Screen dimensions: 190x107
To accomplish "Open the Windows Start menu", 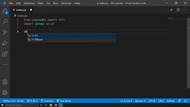I will click(2, 105).
